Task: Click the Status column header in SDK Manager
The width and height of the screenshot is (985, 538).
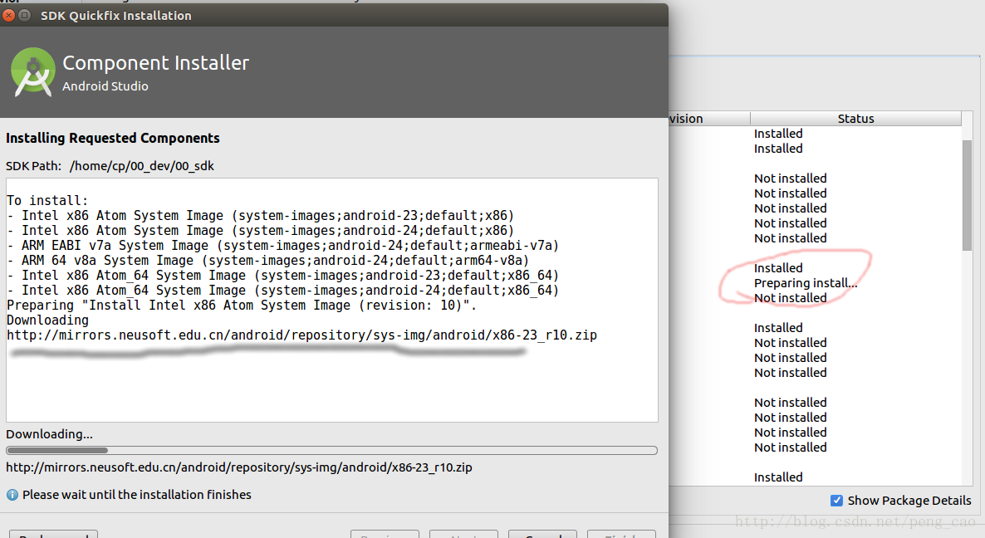Action: [x=855, y=119]
